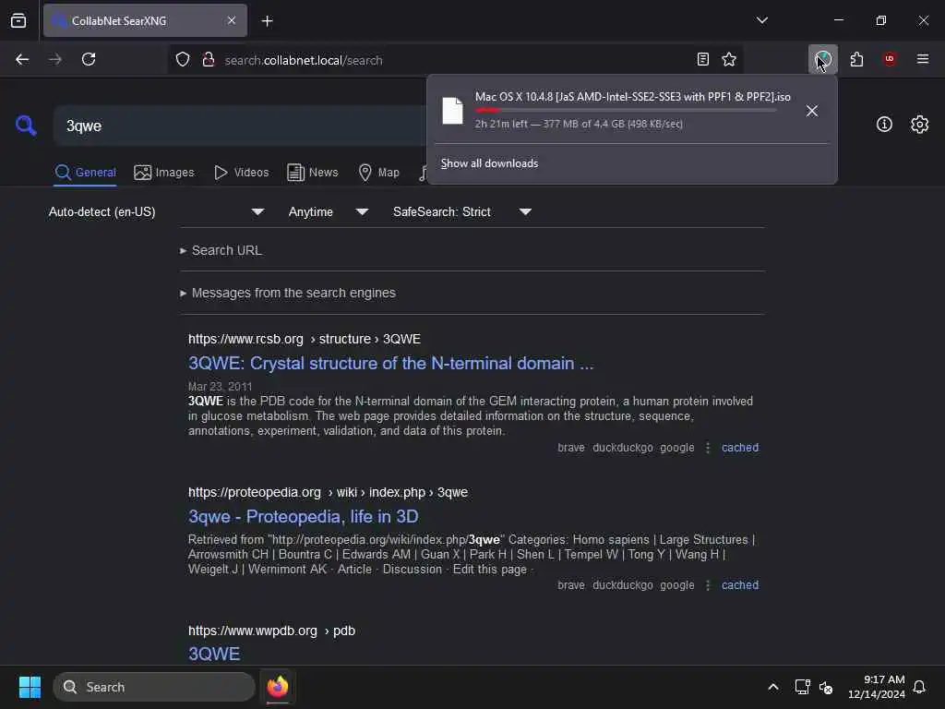Open a new tab with plus button
Viewport: 945px width, 709px height.
tap(267, 21)
